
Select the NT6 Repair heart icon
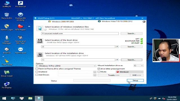[x=21, y=27]
